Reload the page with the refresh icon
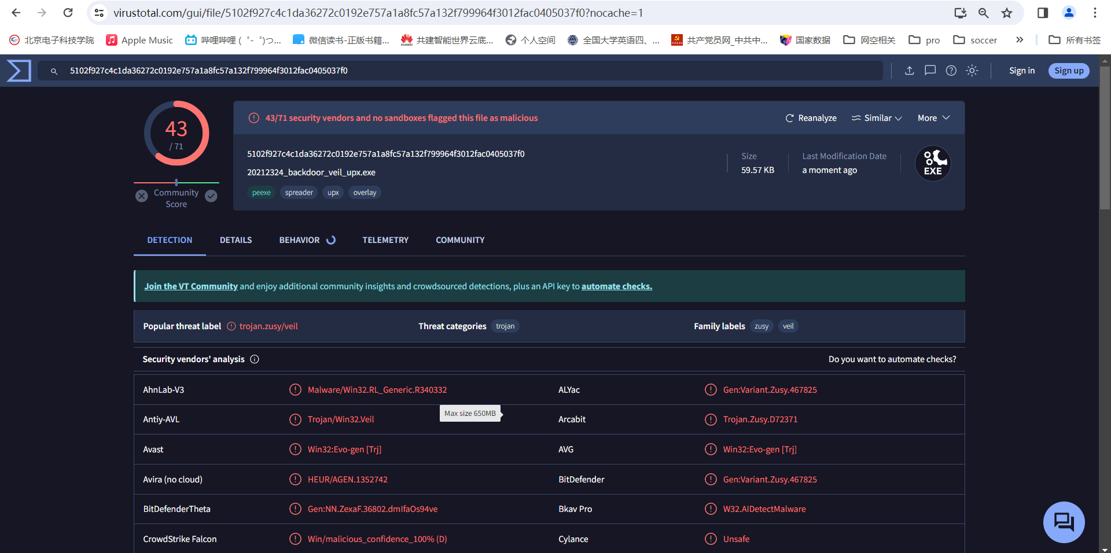Screen dimensions: 1111x553 [x=68, y=13]
